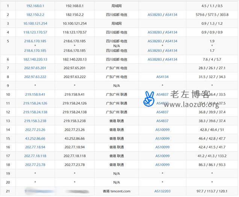Click AS4134 in the hop 6 row
239x197 pixels.
(171, 59)
